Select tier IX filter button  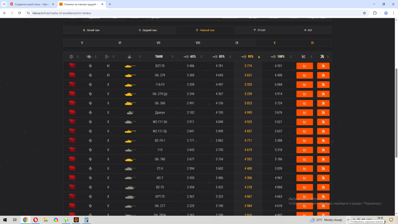[237, 43]
